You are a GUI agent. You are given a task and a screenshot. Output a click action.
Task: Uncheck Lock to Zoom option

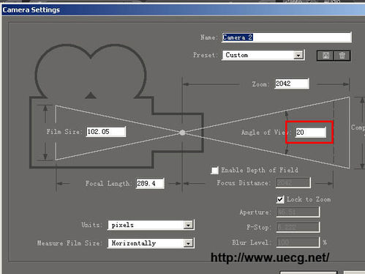(x=280, y=199)
